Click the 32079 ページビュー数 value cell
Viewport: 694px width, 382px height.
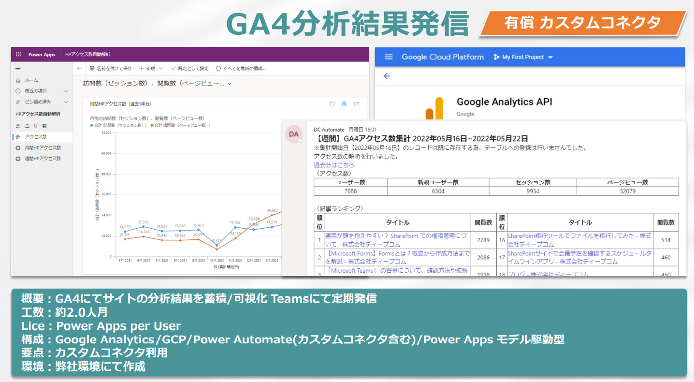pos(627,191)
